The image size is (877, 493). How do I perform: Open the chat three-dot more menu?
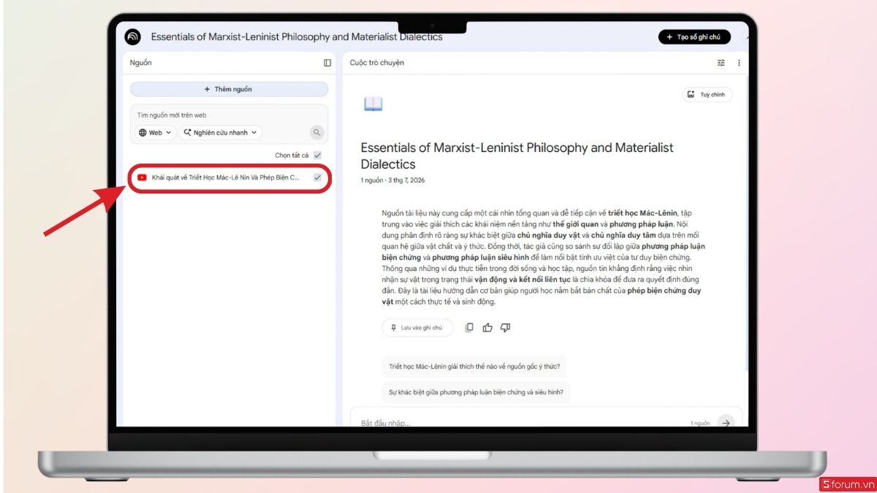(739, 63)
